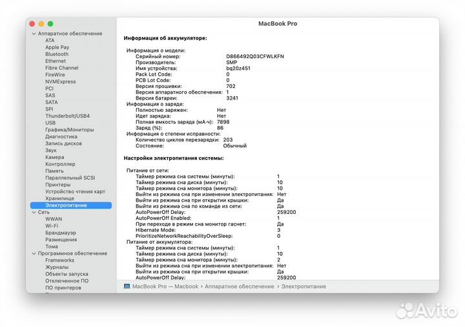Click the green zoom window button
Viewport: 465px width, 327px height.
click(x=50, y=24)
